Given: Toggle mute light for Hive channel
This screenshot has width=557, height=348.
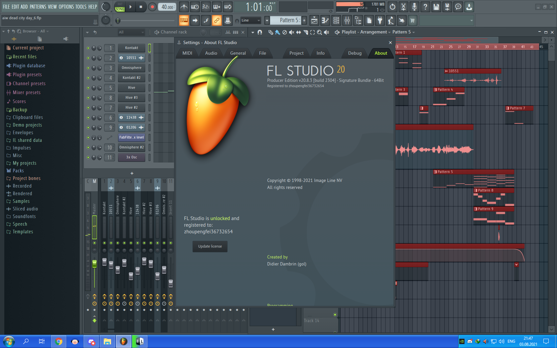Looking at the screenshot, I should coord(88,88).
